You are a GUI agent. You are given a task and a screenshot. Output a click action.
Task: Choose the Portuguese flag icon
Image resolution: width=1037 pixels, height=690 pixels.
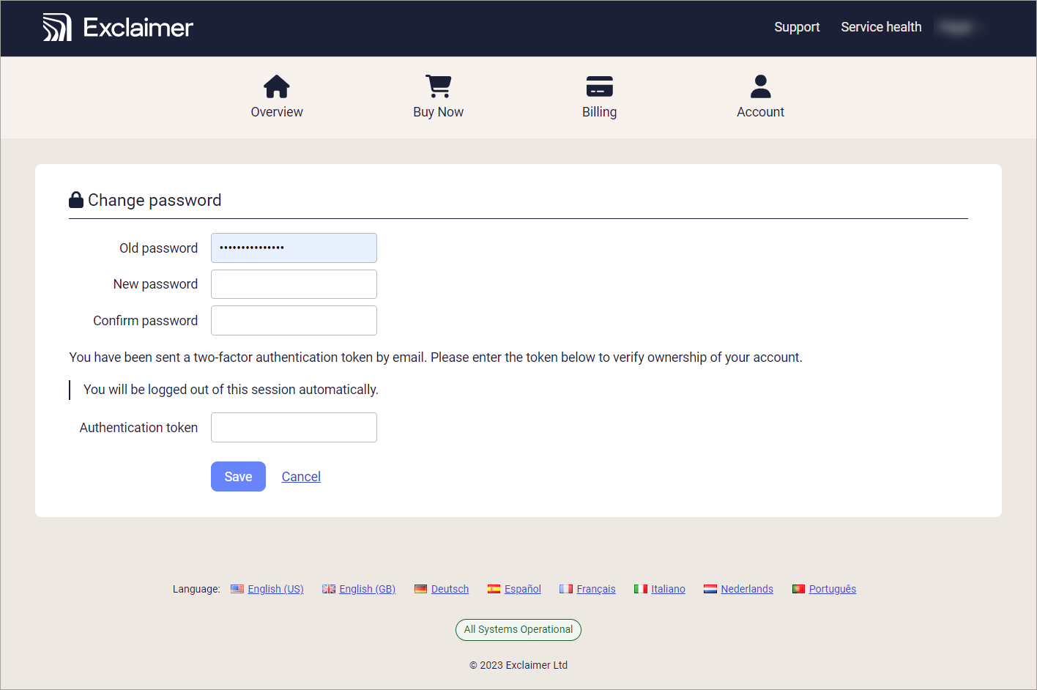pyautogui.click(x=798, y=589)
